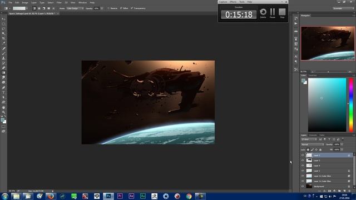Select the Elliptical Marquee tool
Screen dimensions: 356x200
pyautogui.click(x=3, y=24)
